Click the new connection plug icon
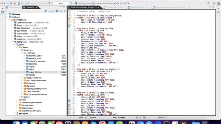The image size is (221, 124). (x=2, y=3)
